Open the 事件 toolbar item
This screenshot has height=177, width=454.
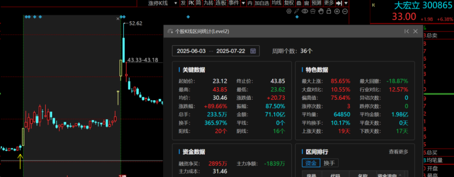234,3
